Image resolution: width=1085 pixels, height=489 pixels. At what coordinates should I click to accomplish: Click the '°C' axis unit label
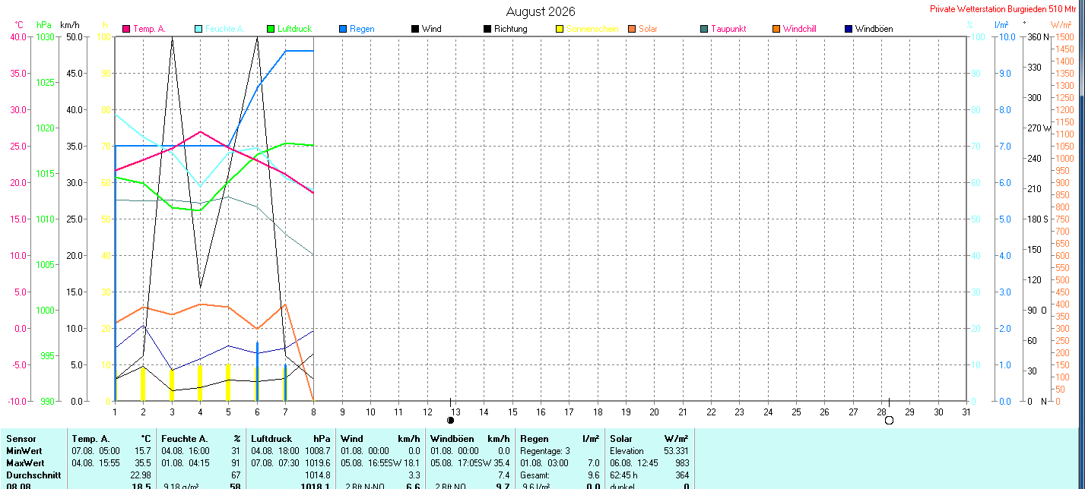[19, 25]
